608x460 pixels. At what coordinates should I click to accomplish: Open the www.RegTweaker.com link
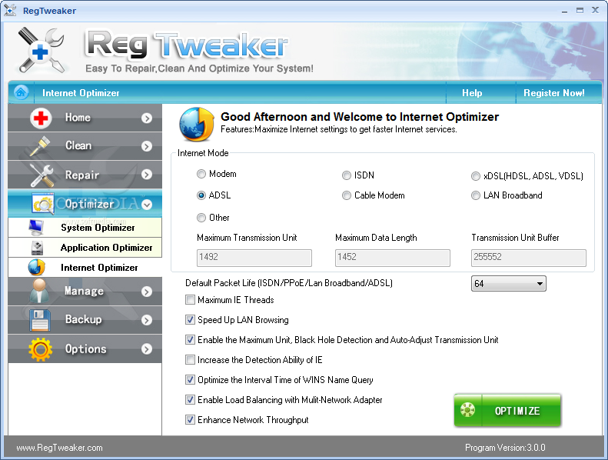coord(59,448)
